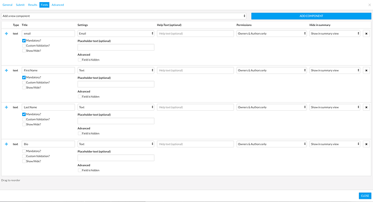Switch to the General tab
373x202 pixels.
point(8,5)
